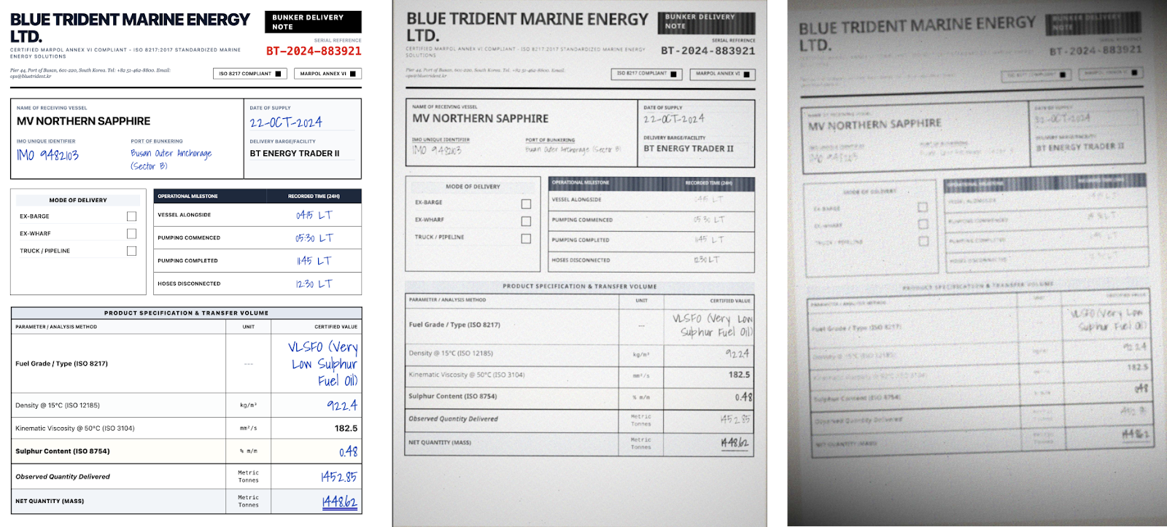The height and width of the screenshot is (527, 1167).
Task: Click blue density value 922.4
Action: [342, 405]
